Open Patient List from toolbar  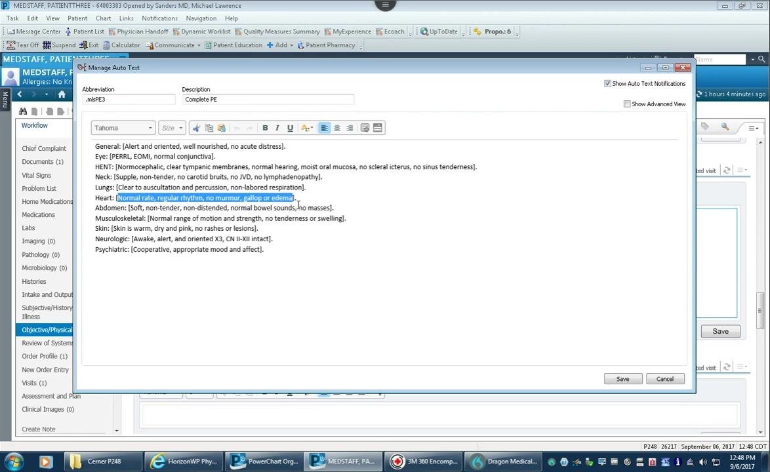85,31
